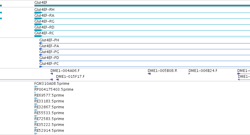Click the DME1-006B24.F label
Viewport: 250px width, 135px height.
[x=203, y=71]
